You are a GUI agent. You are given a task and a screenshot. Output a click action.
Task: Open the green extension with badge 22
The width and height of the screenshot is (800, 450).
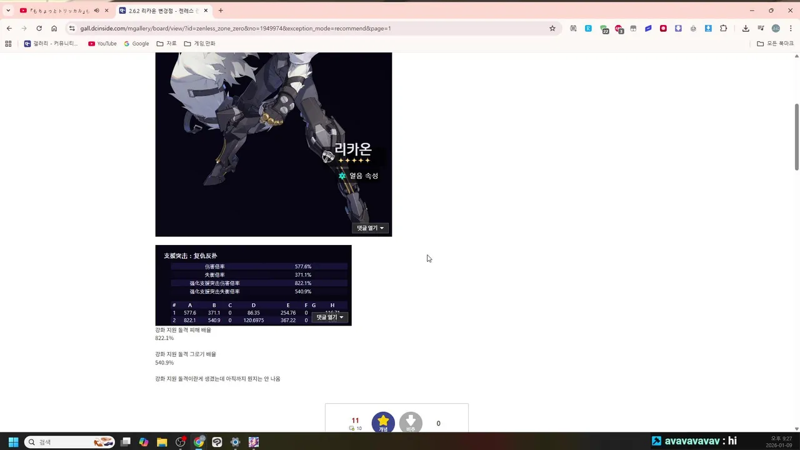click(604, 29)
